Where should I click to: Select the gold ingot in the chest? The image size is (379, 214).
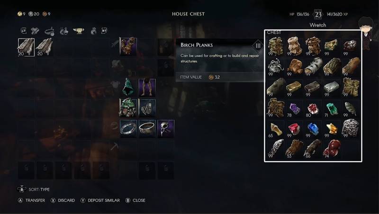(x=294, y=88)
